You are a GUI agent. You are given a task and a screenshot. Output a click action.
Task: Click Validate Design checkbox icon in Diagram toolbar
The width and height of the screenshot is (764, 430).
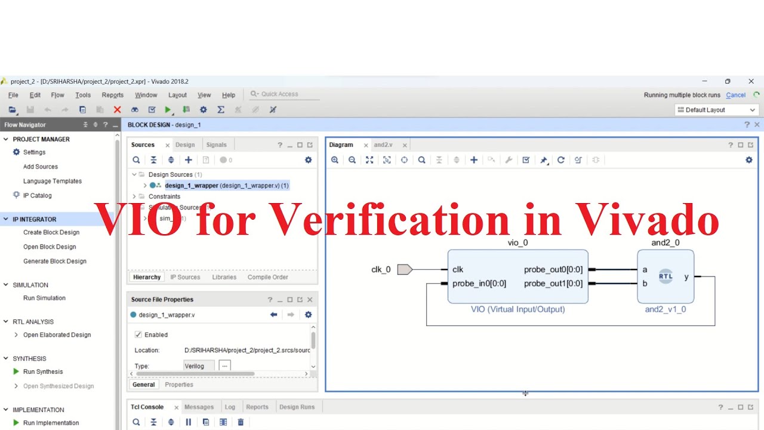coord(526,160)
